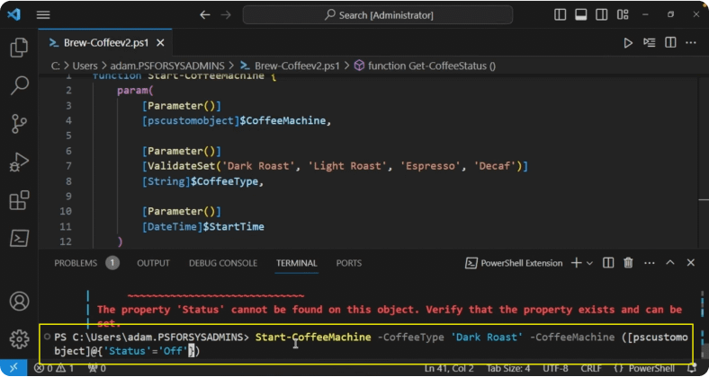This screenshot has height=377, width=709.
Task: Switch to the PROBLEMS tab
Action: (76, 263)
